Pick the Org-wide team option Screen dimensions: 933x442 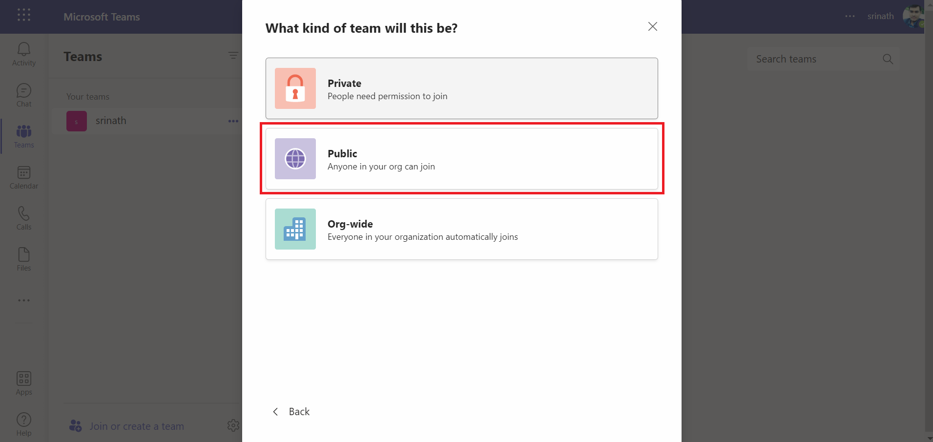coord(461,229)
